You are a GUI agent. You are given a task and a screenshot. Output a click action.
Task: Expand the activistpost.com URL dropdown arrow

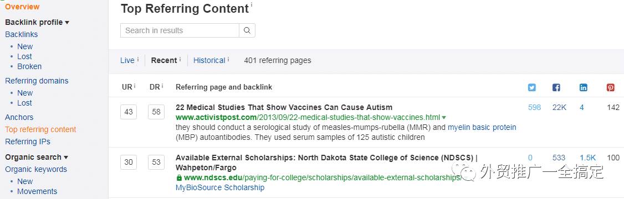pyautogui.click(x=444, y=118)
